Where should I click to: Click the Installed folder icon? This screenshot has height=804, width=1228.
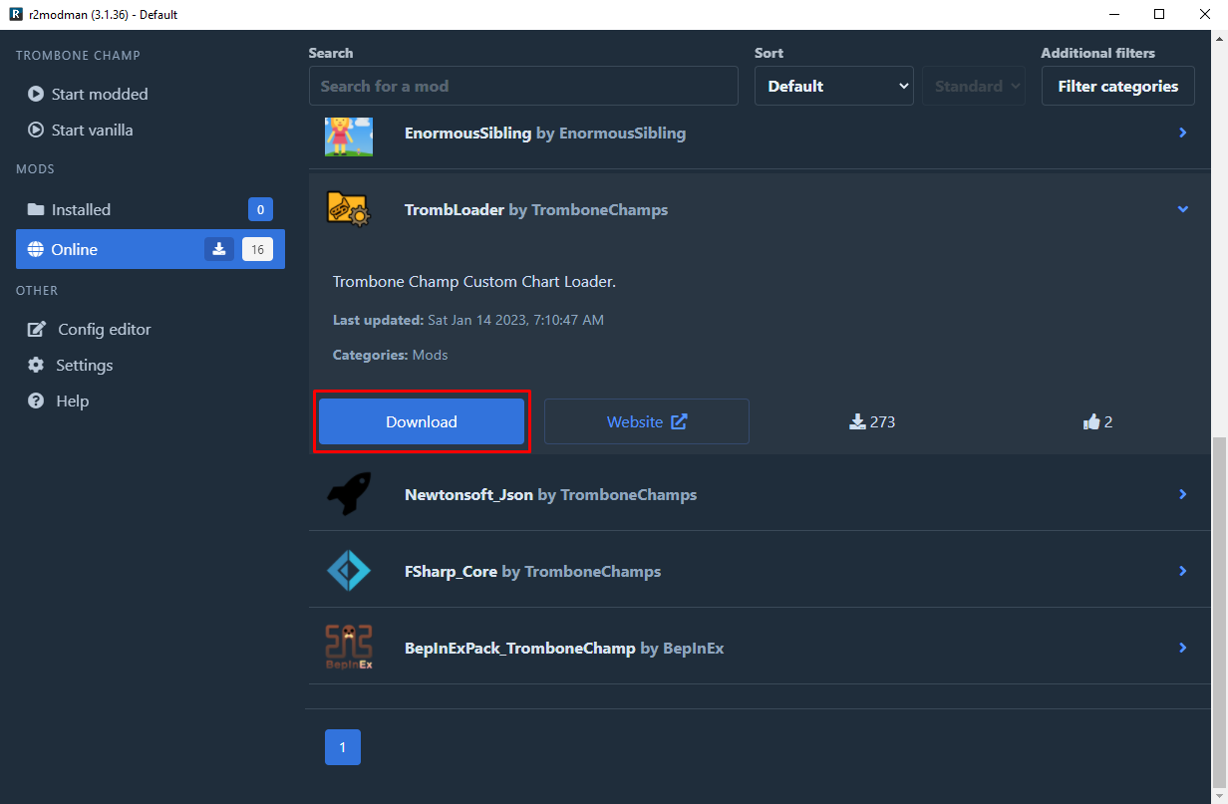point(36,209)
